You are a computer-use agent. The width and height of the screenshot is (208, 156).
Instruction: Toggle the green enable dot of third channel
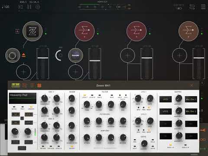[x=150, y=34]
